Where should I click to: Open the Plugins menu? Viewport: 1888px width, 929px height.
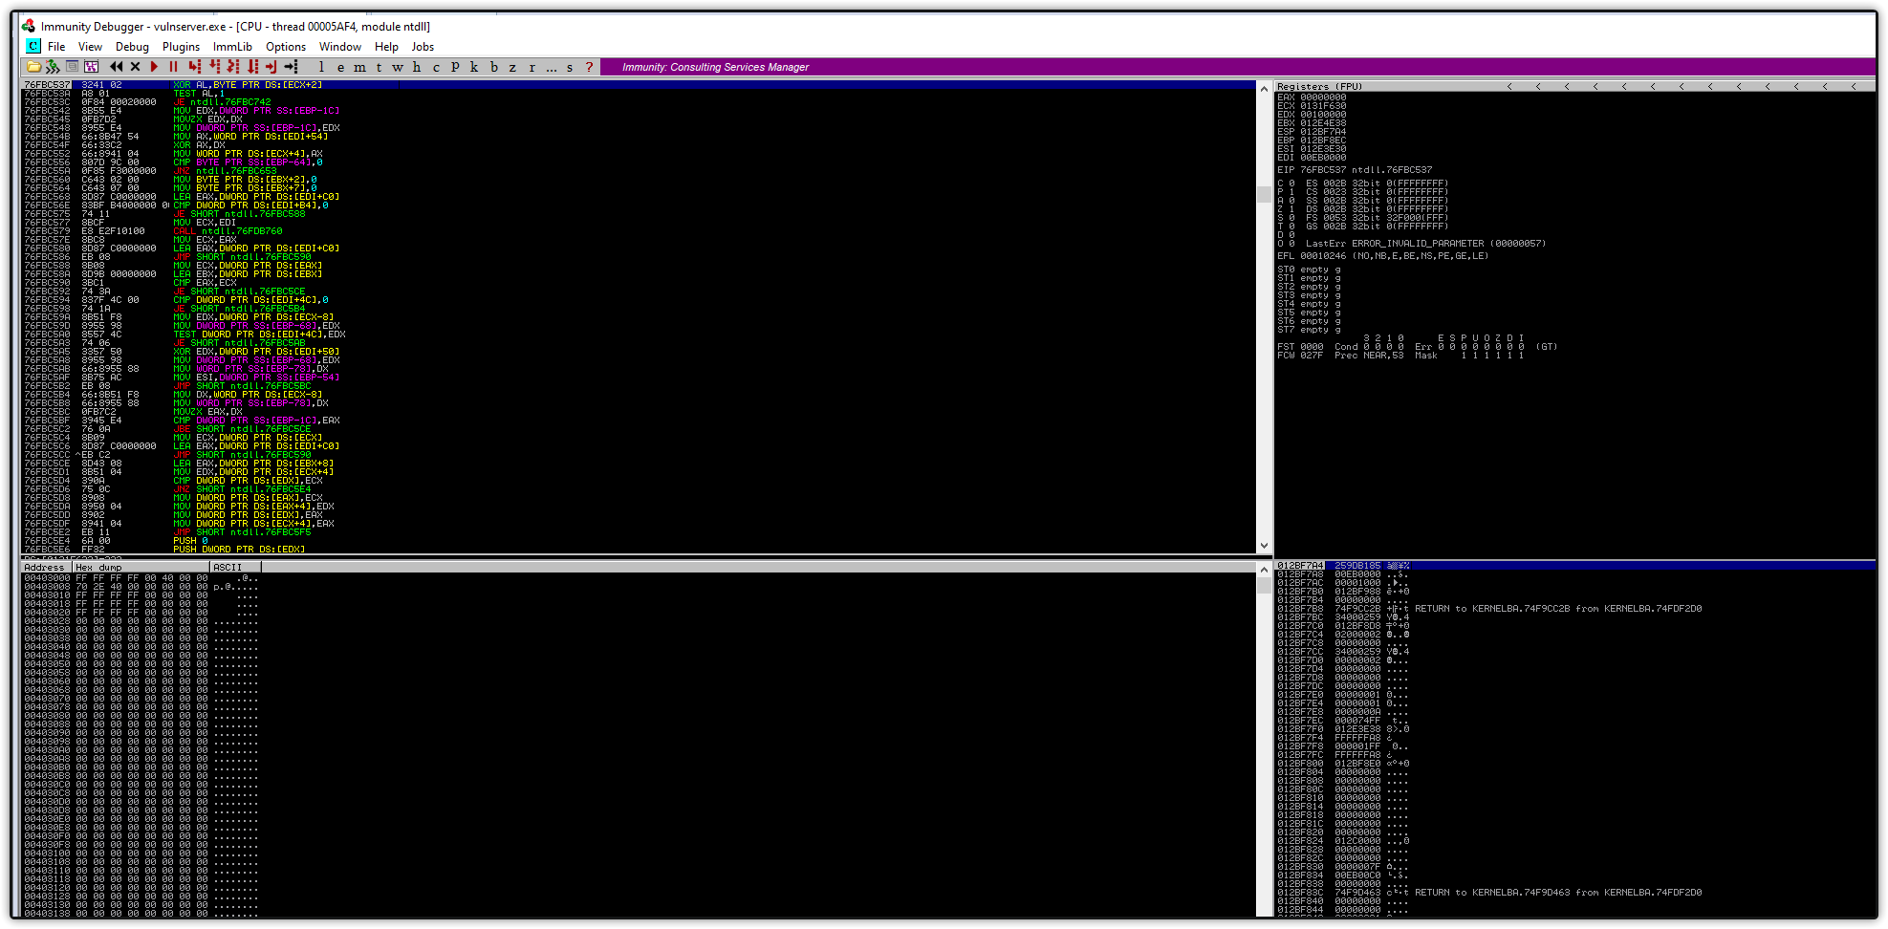coord(181,47)
